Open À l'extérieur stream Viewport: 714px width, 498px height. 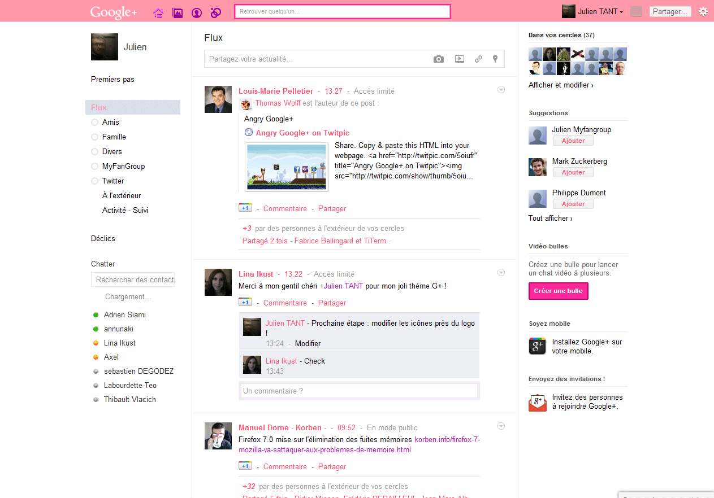tap(122, 195)
